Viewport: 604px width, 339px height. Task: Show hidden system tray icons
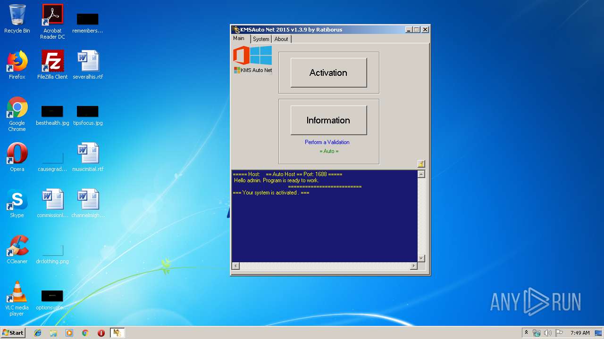click(526, 333)
